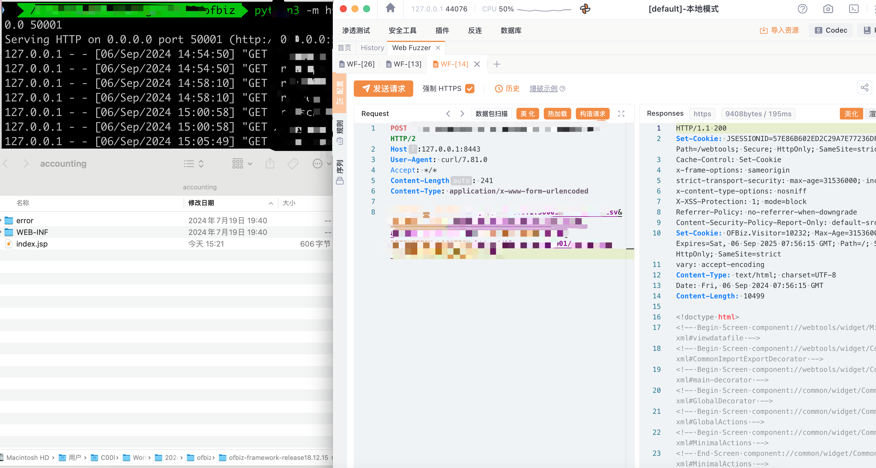Click the home icon in Yakit header
Screen dimensions: 876x468
click(x=390, y=8)
